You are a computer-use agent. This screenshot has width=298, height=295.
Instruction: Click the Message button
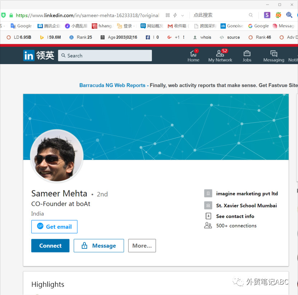[99, 246]
